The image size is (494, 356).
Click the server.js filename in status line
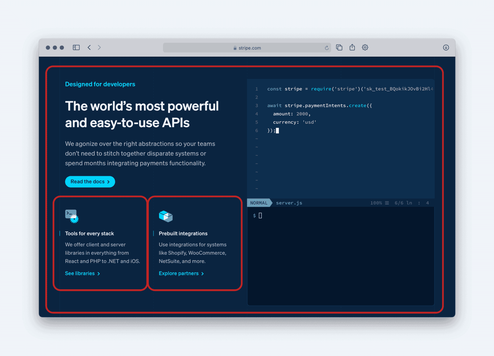tap(289, 203)
